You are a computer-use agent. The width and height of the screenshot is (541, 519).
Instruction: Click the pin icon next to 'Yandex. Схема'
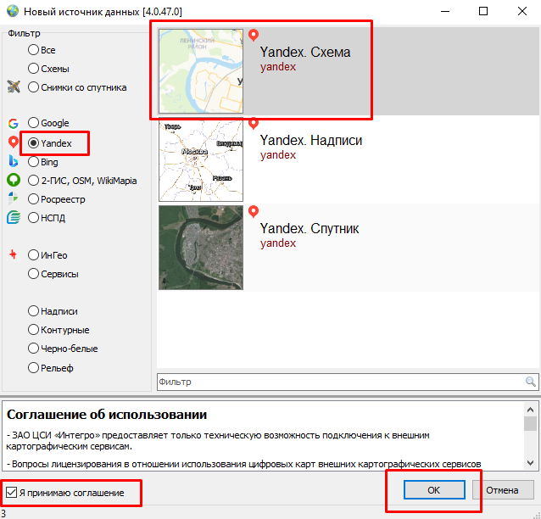(x=254, y=35)
